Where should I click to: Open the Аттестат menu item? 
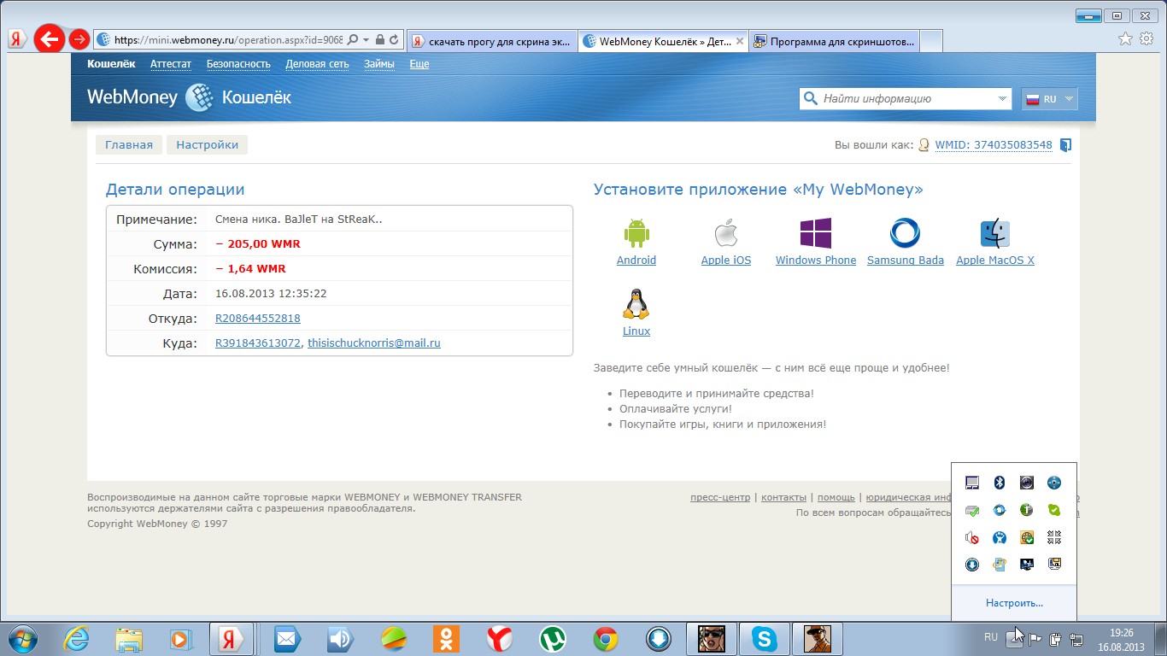point(171,64)
